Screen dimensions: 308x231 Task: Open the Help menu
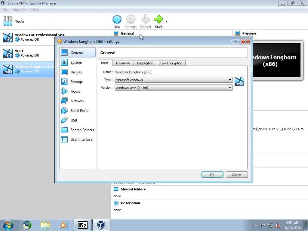click(x=35, y=10)
